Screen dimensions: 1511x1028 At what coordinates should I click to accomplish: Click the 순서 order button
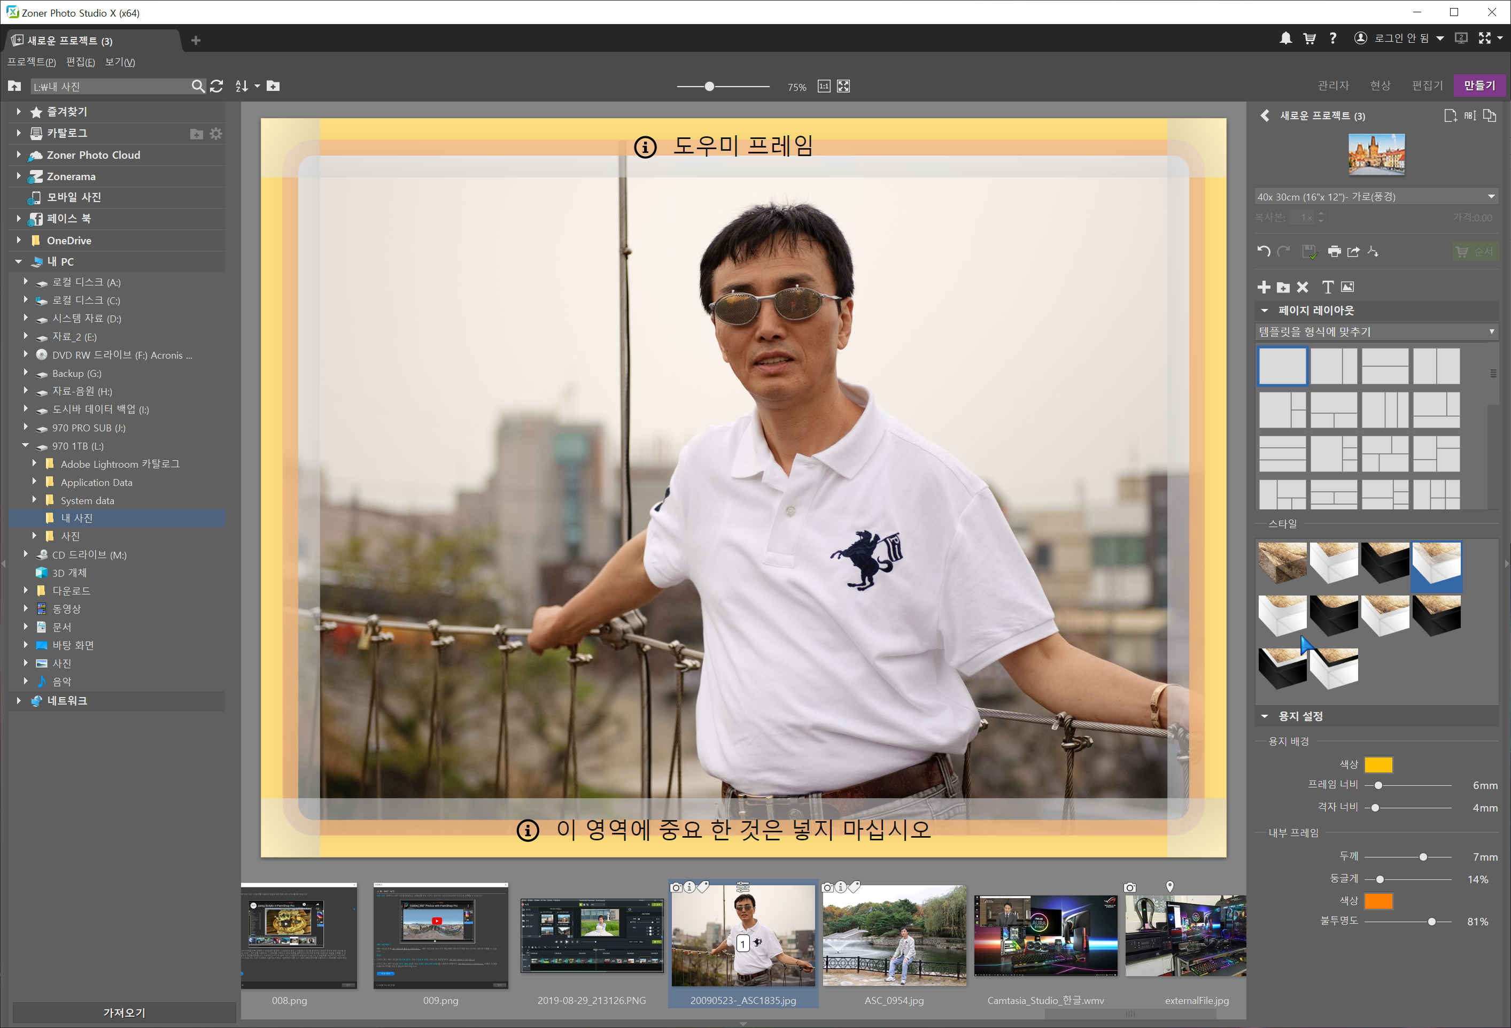point(1475,252)
